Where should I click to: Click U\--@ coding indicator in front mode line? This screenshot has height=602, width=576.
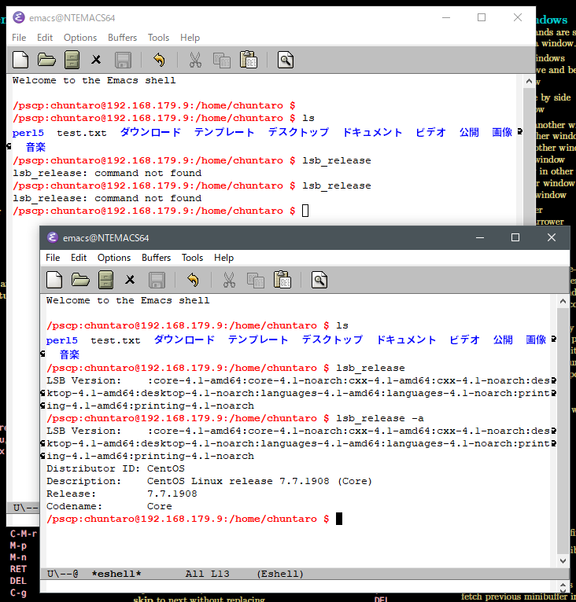(x=63, y=574)
